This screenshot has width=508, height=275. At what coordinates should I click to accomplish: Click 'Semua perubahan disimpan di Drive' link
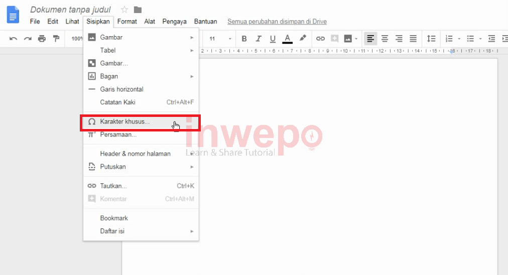click(277, 22)
